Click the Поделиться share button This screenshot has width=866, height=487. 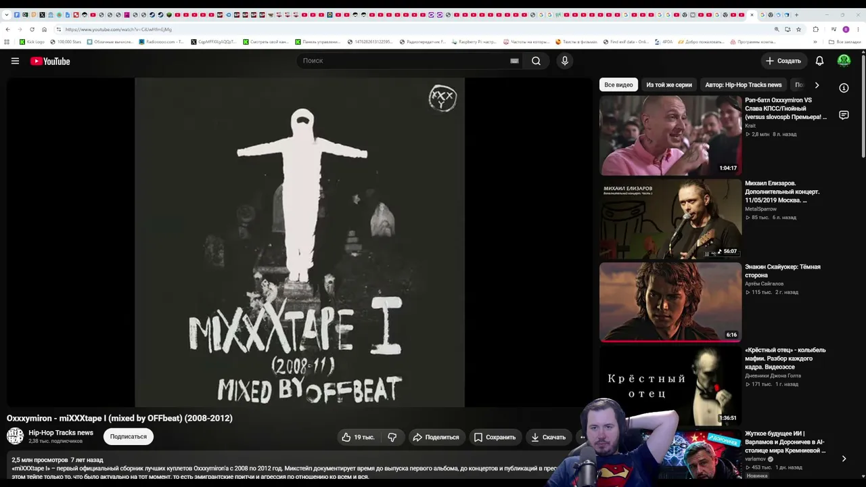(x=436, y=437)
